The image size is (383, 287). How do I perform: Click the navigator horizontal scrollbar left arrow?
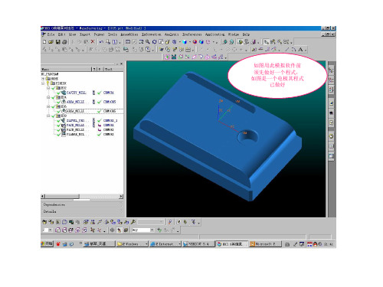point(43,196)
